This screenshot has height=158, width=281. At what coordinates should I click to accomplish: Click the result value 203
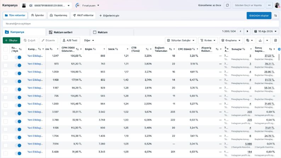click(x=249, y=112)
